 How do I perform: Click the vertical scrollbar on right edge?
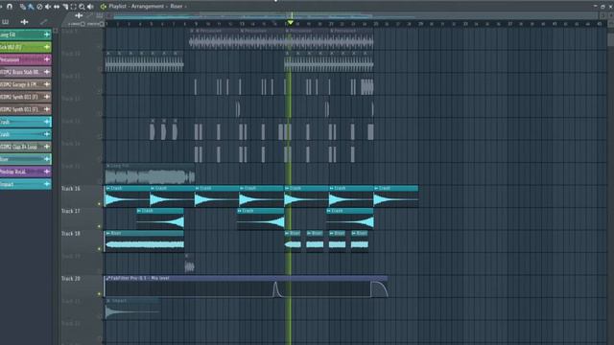610,39
